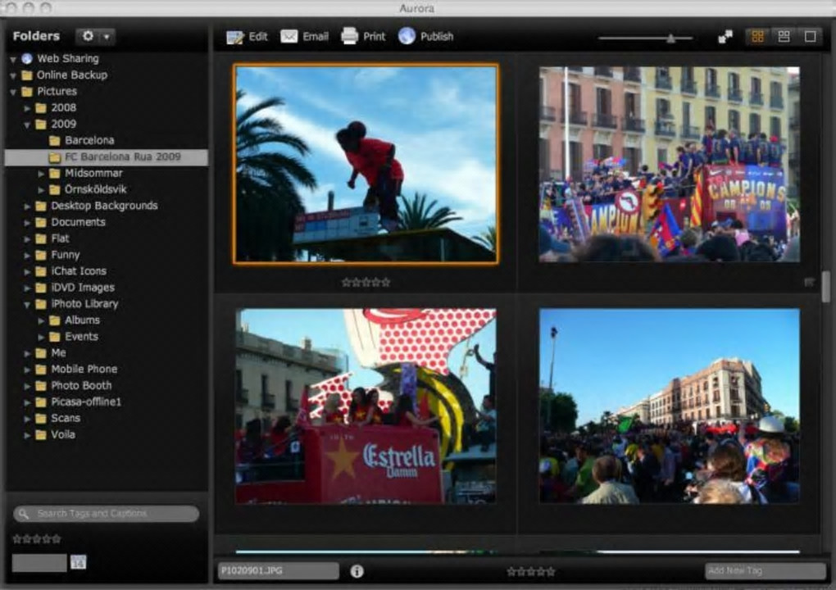The width and height of the screenshot is (836, 590).
Task: Click the Publish globe icon
Action: tap(407, 37)
